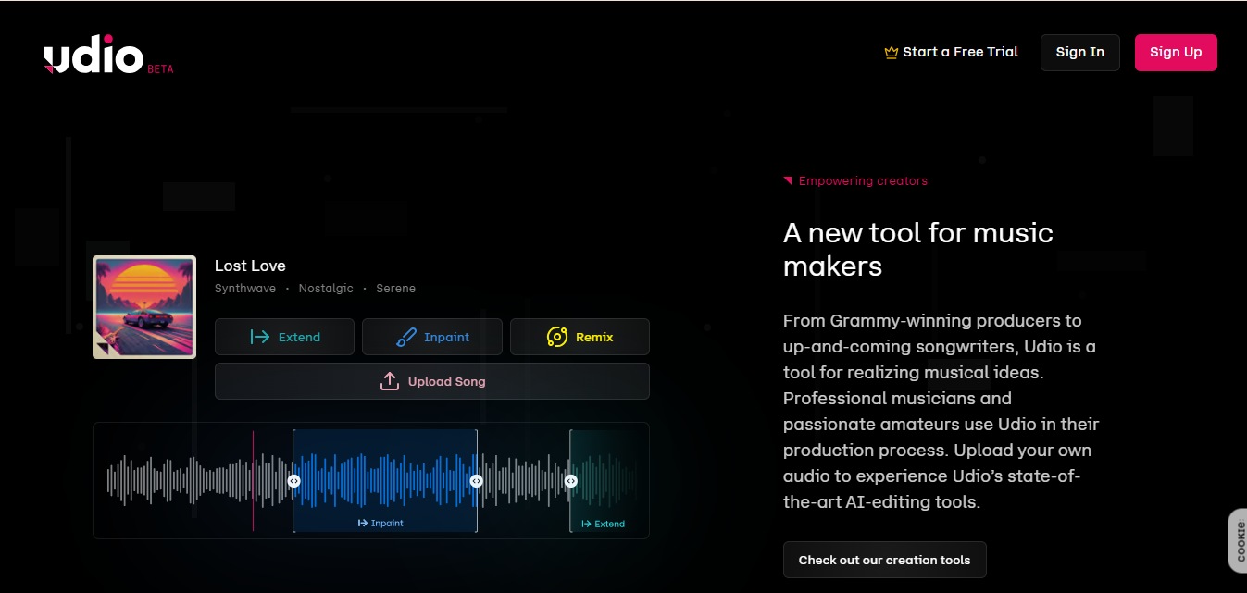Click the Nostalgic tag
Image resolution: width=1247 pixels, height=593 pixels.
click(326, 289)
